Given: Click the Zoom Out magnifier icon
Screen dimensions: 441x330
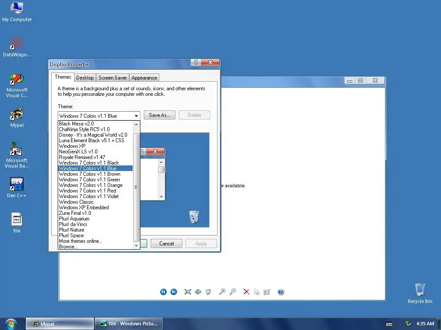Looking at the screenshot, I should click(233, 292).
